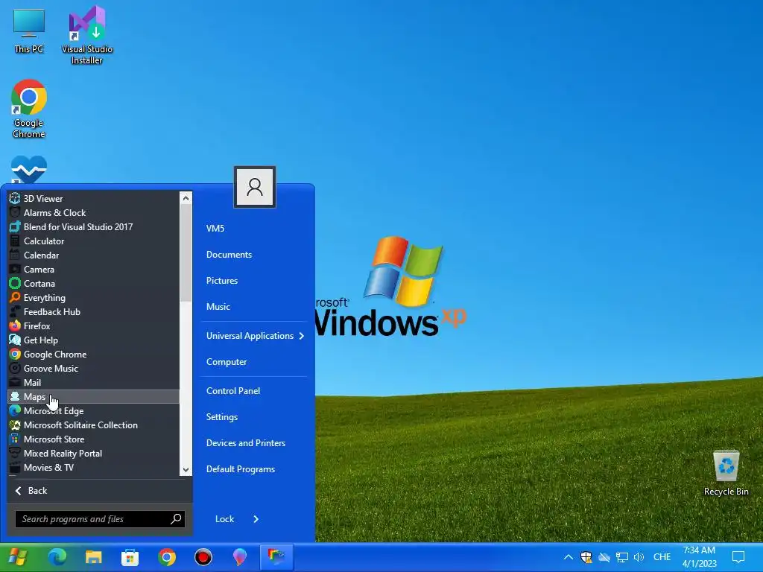
Task: Click the Start button on taskbar
Action: (18, 557)
